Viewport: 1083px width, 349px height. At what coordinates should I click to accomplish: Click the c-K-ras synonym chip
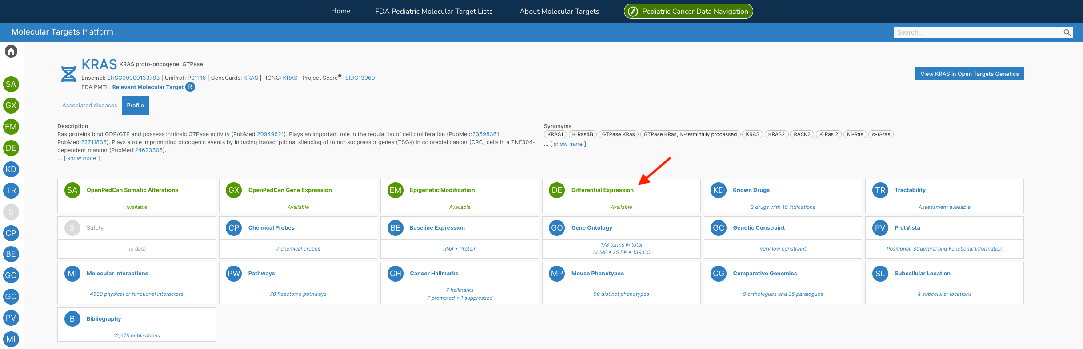(881, 134)
